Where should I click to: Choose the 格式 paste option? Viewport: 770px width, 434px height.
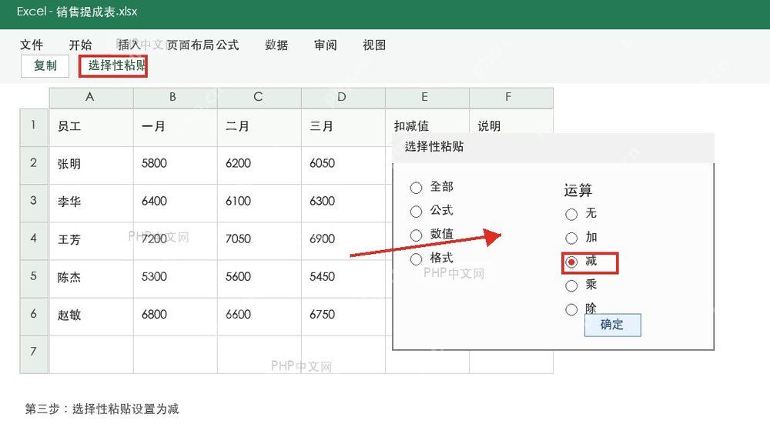432,259
